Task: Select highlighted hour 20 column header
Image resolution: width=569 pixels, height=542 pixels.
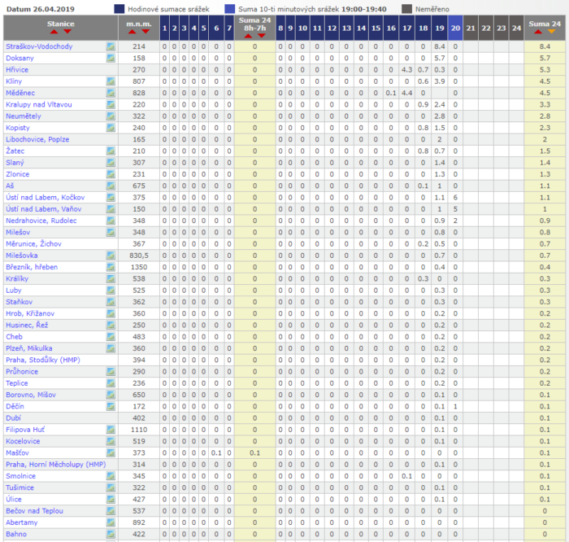Action: pos(455,28)
